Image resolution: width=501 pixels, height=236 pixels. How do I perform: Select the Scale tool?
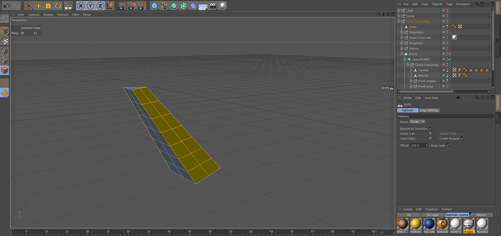click(x=48, y=5)
